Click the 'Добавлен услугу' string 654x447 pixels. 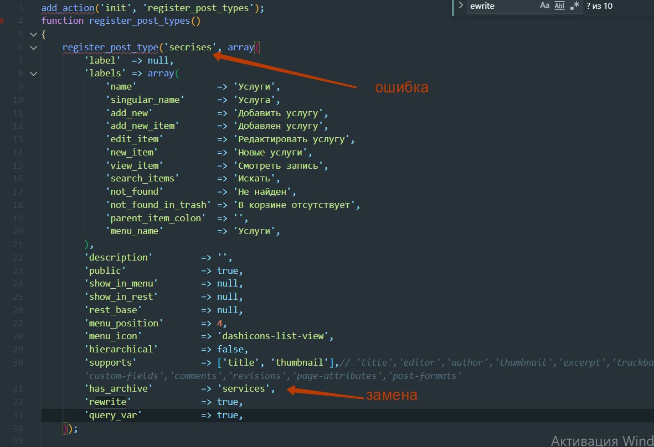tap(278, 126)
